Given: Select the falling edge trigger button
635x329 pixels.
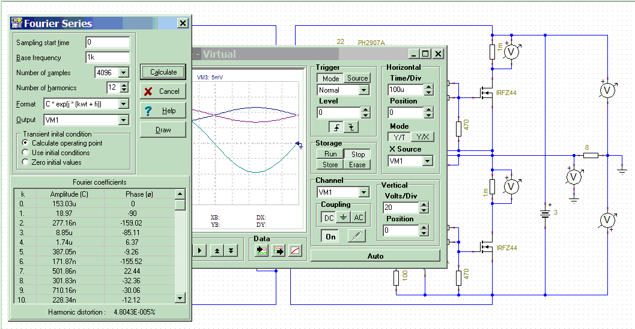Looking at the screenshot, I should coord(351,127).
